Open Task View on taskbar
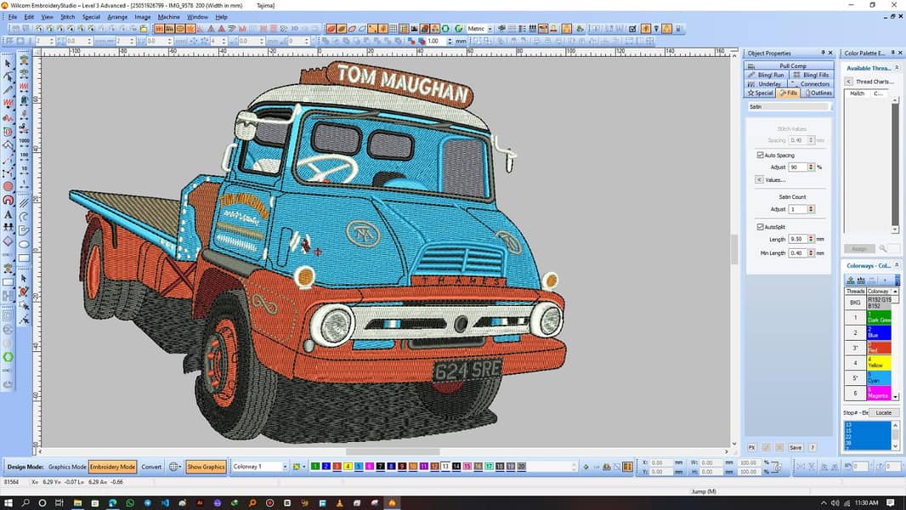 click(59, 503)
